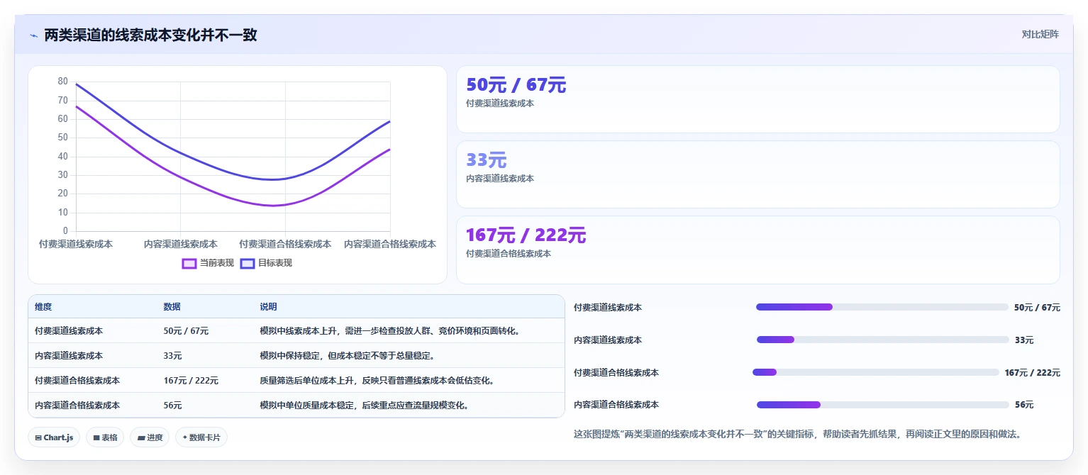Click the caption starting 这张图提炼
The image size is (1088, 475).
pyautogui.click(x=797, y=434)
